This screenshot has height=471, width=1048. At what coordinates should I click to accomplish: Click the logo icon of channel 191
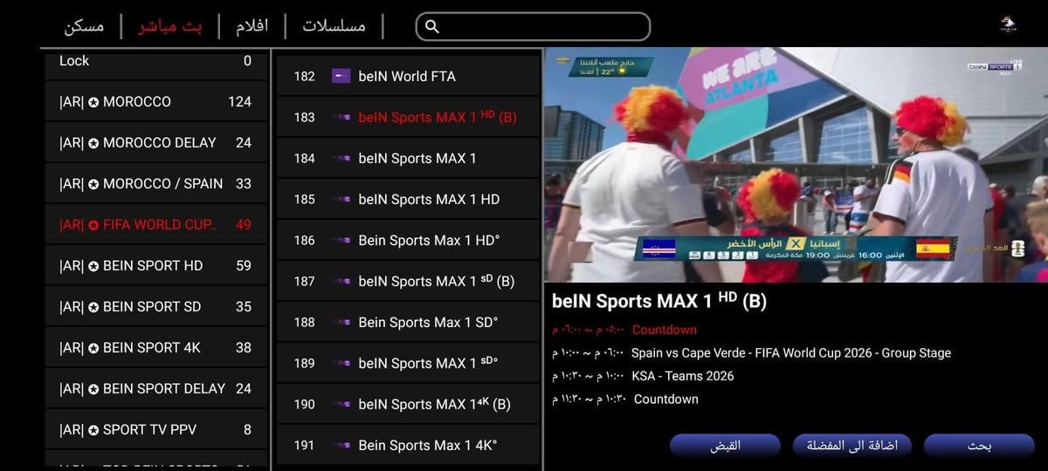click(x=341, y=445)
